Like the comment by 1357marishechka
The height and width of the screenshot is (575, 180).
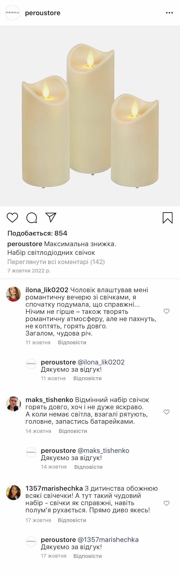[x=166, y=503]
